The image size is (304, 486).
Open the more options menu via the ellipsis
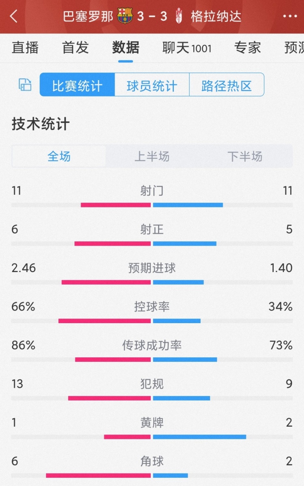(289, 16)
